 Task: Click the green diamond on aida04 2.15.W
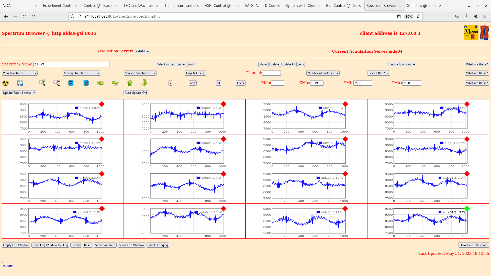467,209
